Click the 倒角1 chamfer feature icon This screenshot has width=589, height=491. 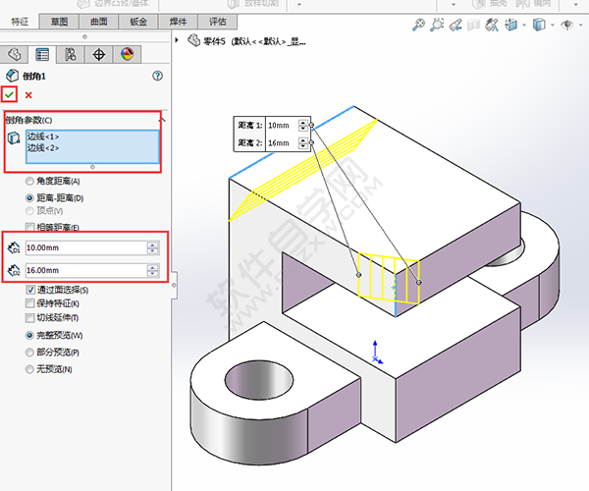tap(12, 76)
